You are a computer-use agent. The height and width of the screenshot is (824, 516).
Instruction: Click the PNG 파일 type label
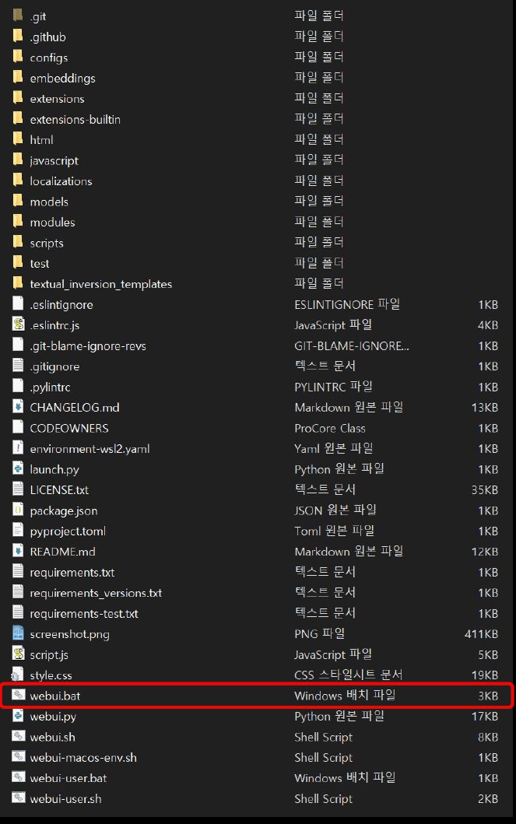pyautogui.click(x=319, y=634)
